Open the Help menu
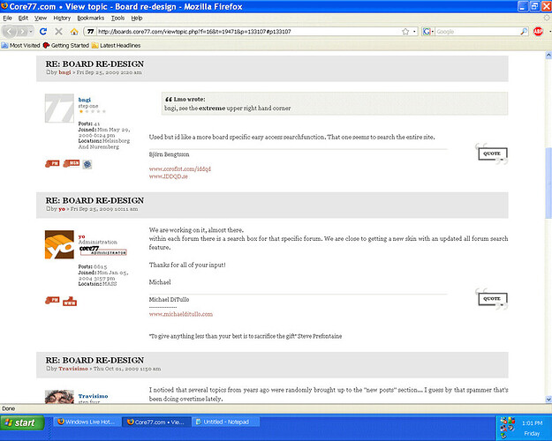552x441 pixels. pos(137,18)
